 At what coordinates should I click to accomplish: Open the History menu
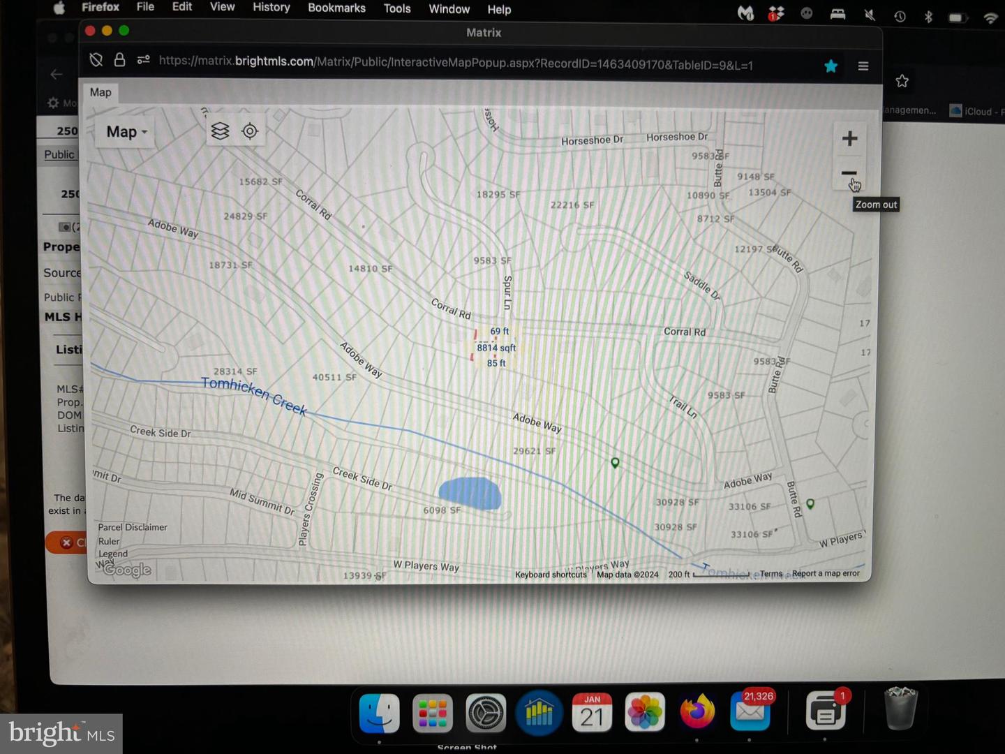click(x=271, y=8)
